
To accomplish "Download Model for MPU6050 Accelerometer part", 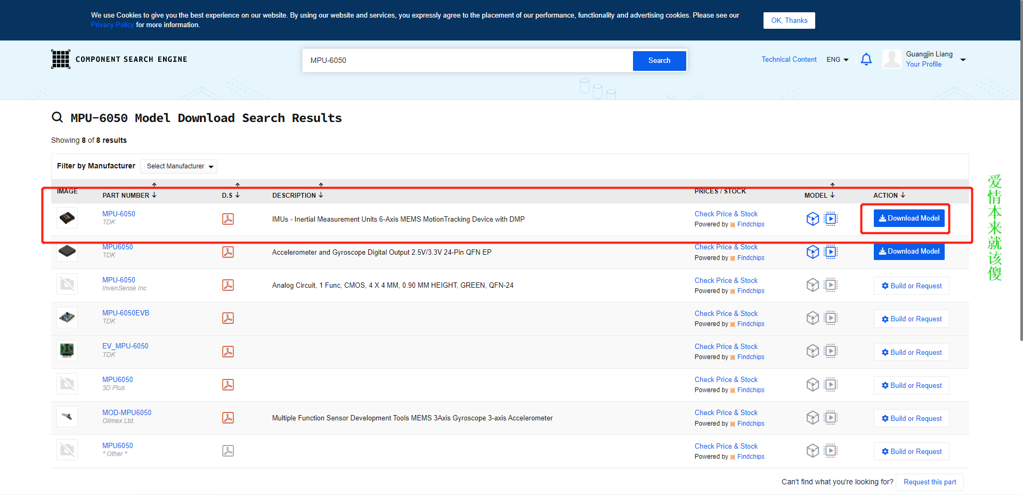I will (x=909, y=251).
